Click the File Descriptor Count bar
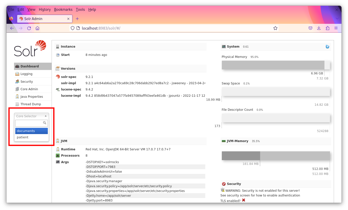348x210 pixels. coord(276,118)
